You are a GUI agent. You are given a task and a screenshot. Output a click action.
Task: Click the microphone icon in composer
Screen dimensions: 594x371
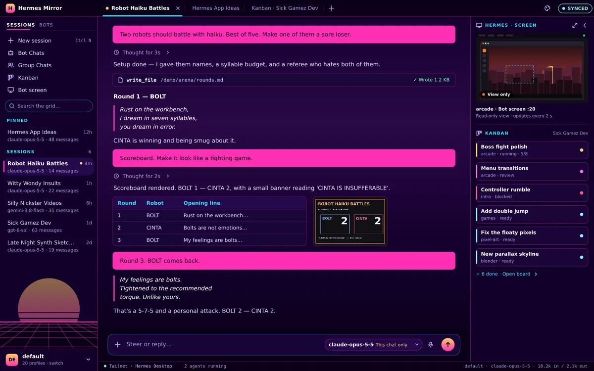click(431, 345)
